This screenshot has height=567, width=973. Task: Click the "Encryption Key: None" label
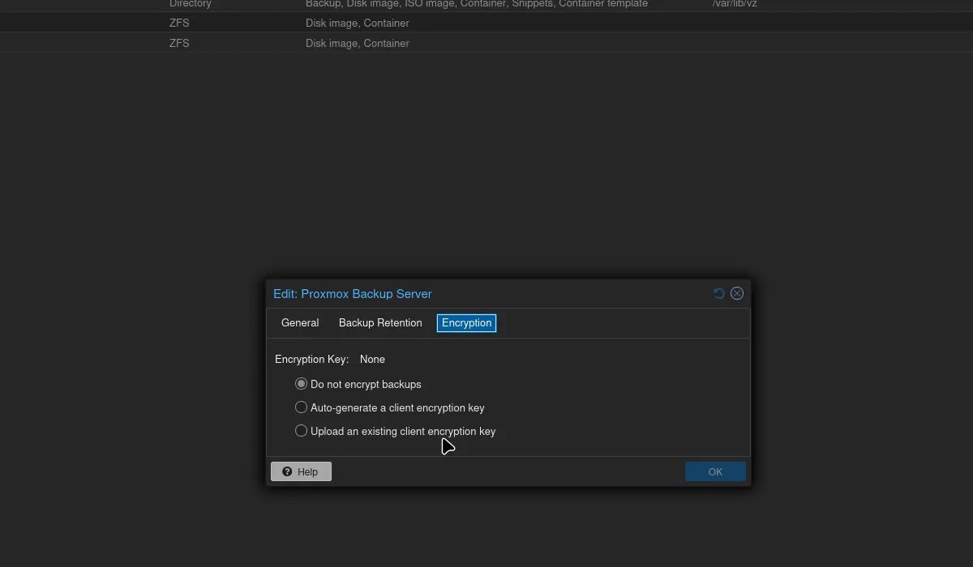click(329, 359)
